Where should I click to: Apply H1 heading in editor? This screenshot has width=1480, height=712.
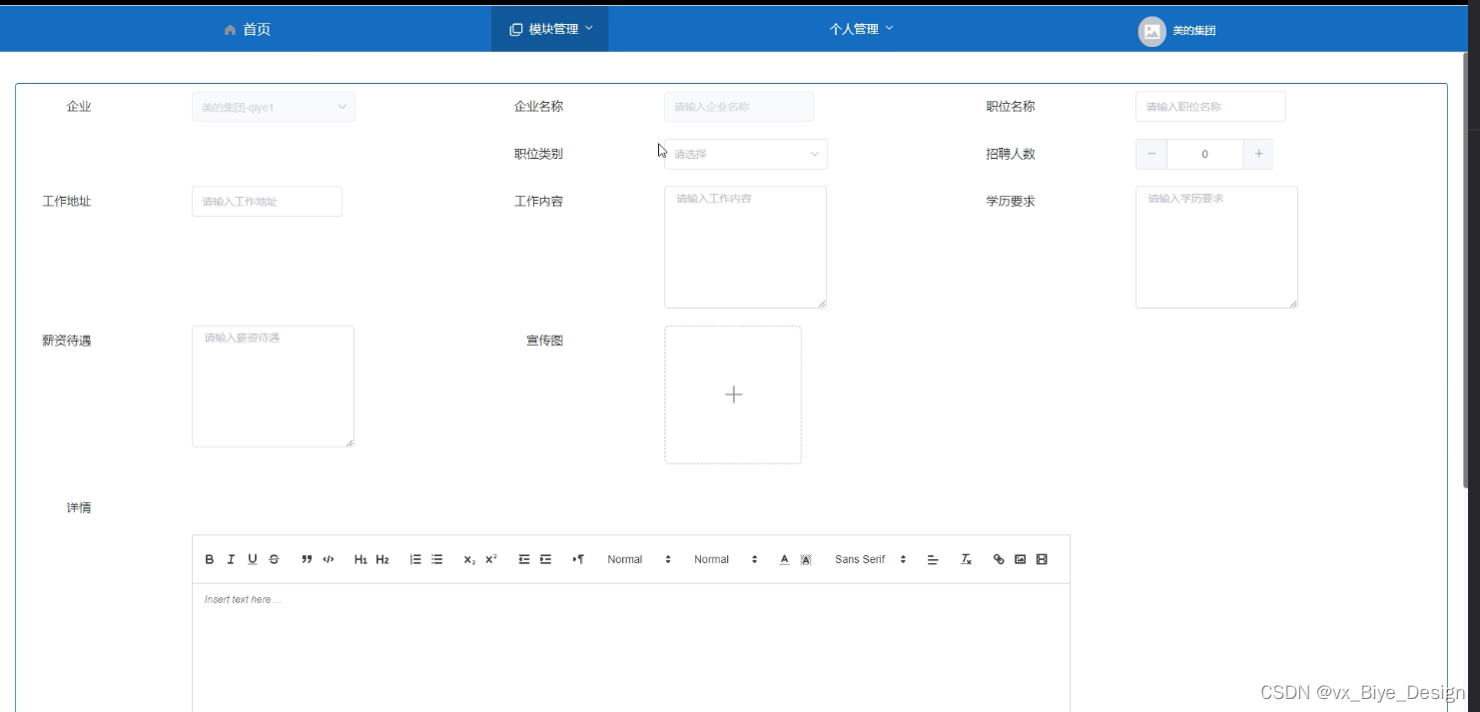(361, 559)
